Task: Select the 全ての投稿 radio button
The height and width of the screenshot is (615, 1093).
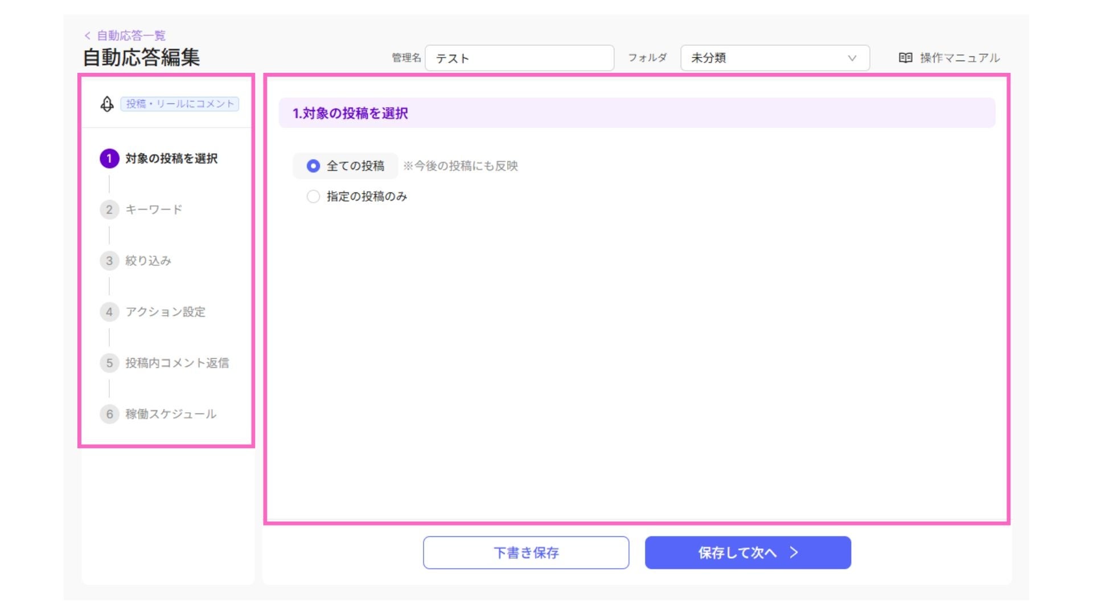Action: pyautogui.click(x=313, y=166)
